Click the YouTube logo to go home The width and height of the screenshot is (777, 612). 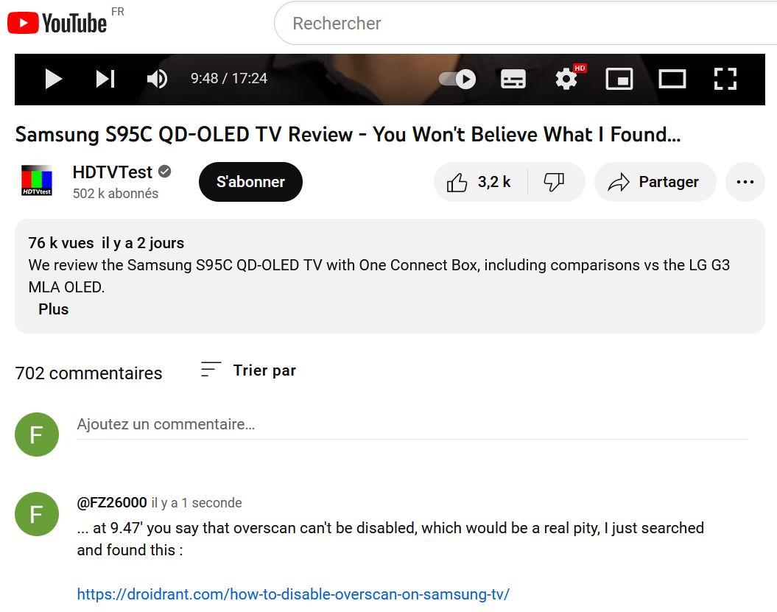(x=57, y=24)
